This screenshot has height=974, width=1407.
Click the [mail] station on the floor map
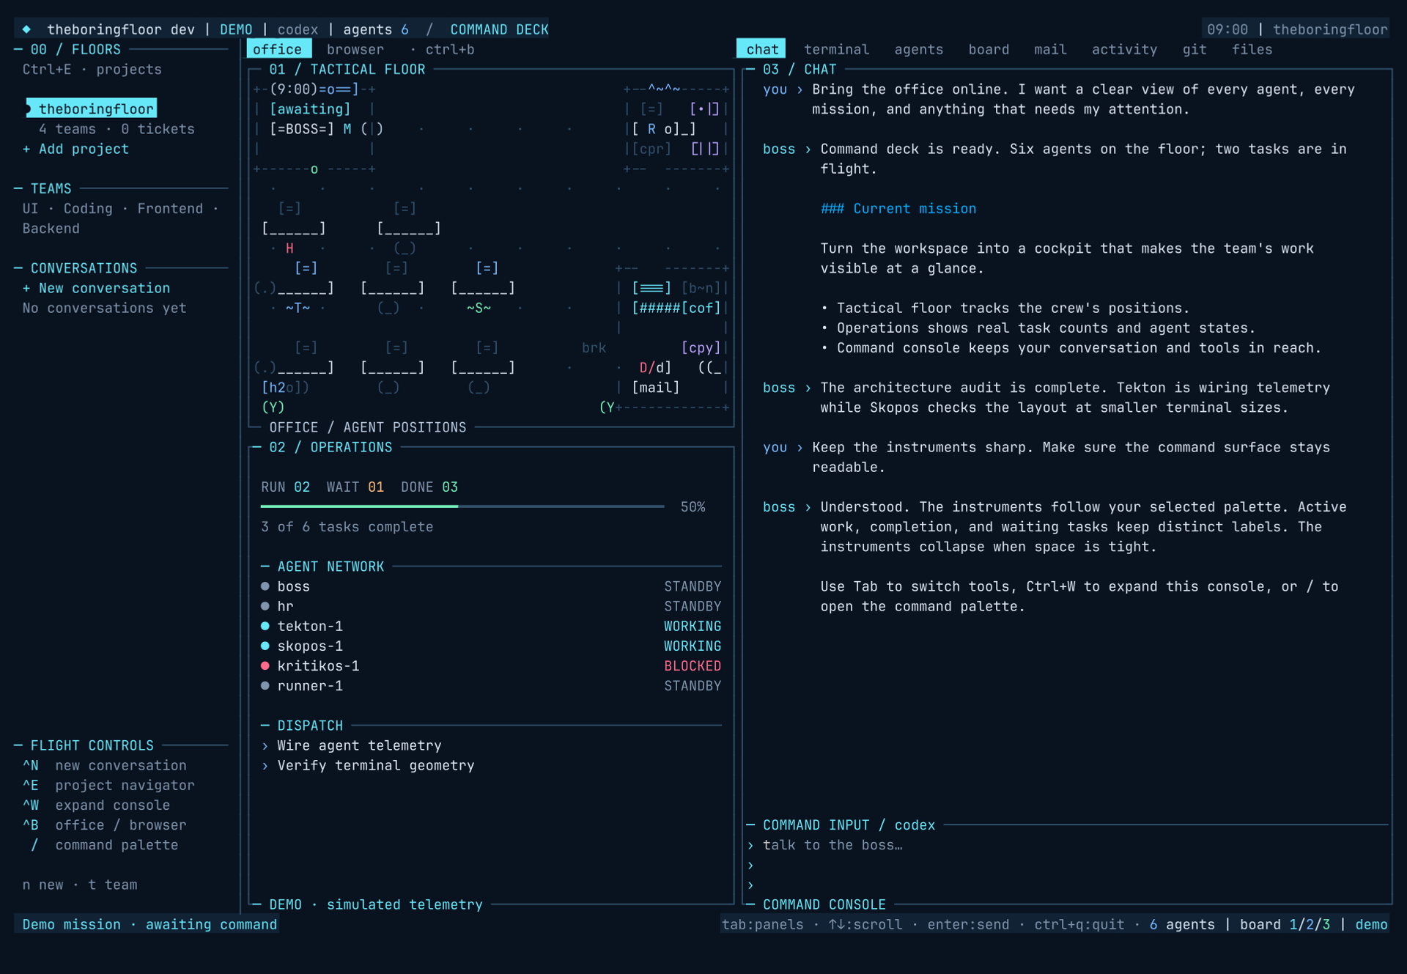656,387
